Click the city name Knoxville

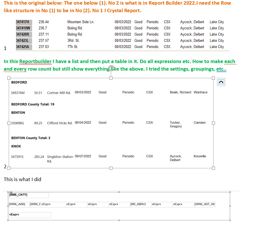pos(200,156)
